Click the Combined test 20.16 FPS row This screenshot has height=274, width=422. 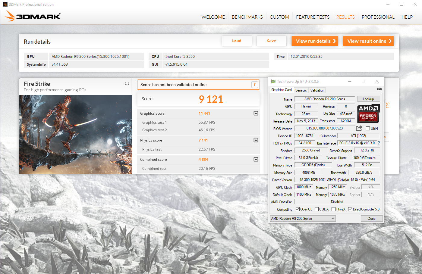click(x=198, y=169)
